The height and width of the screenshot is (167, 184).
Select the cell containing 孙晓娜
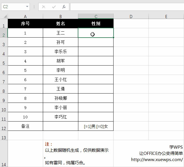pyautogui.click(x=61, y=98)
